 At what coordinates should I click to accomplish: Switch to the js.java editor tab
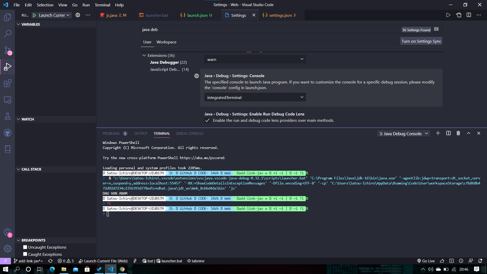click(x=116, y=15)
